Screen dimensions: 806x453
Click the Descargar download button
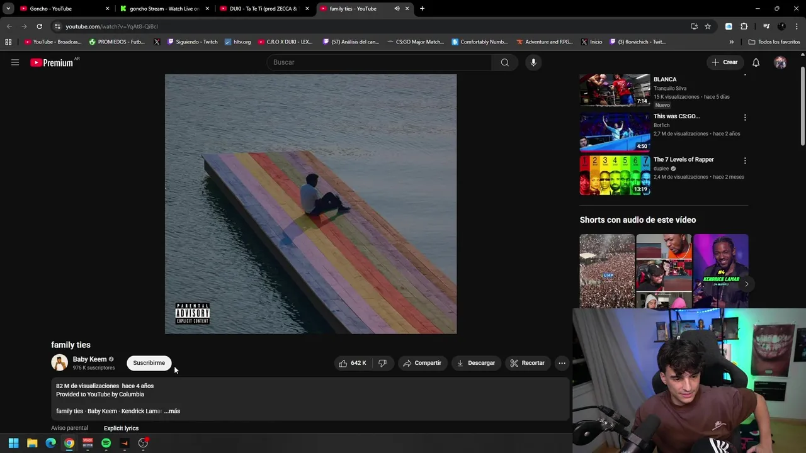[476, 363]
